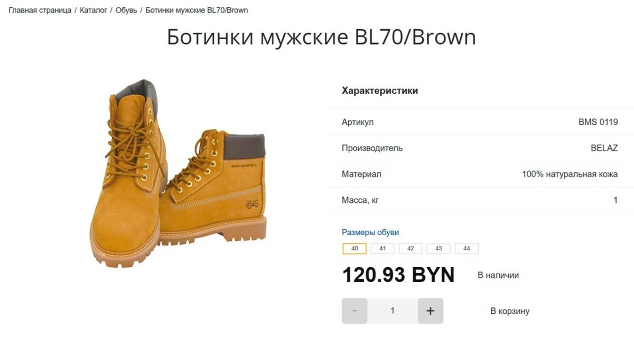Image resolution: width=634 pixels, height=337 pixels.
Task: Select shoe size 40
Action: [x=355, y=249]
